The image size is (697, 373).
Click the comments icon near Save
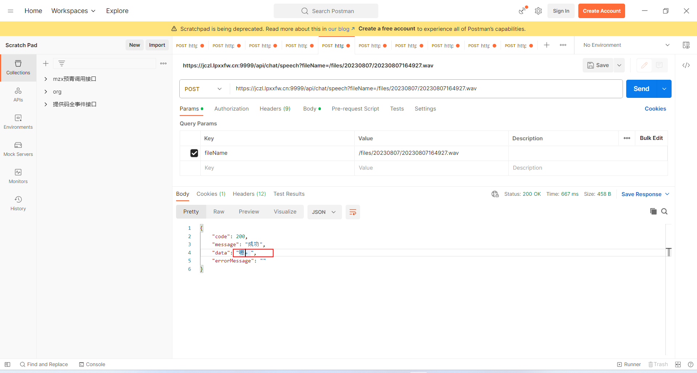click(x=659, y=65)
